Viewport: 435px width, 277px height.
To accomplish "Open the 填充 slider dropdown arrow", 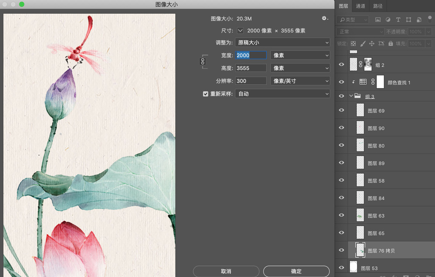I will (429, 44).
